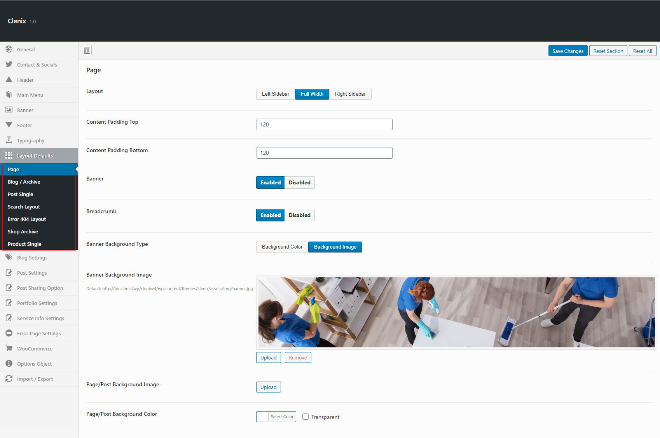Open the Footer section label
660x438 pixels.
click(x=24, y=125)
